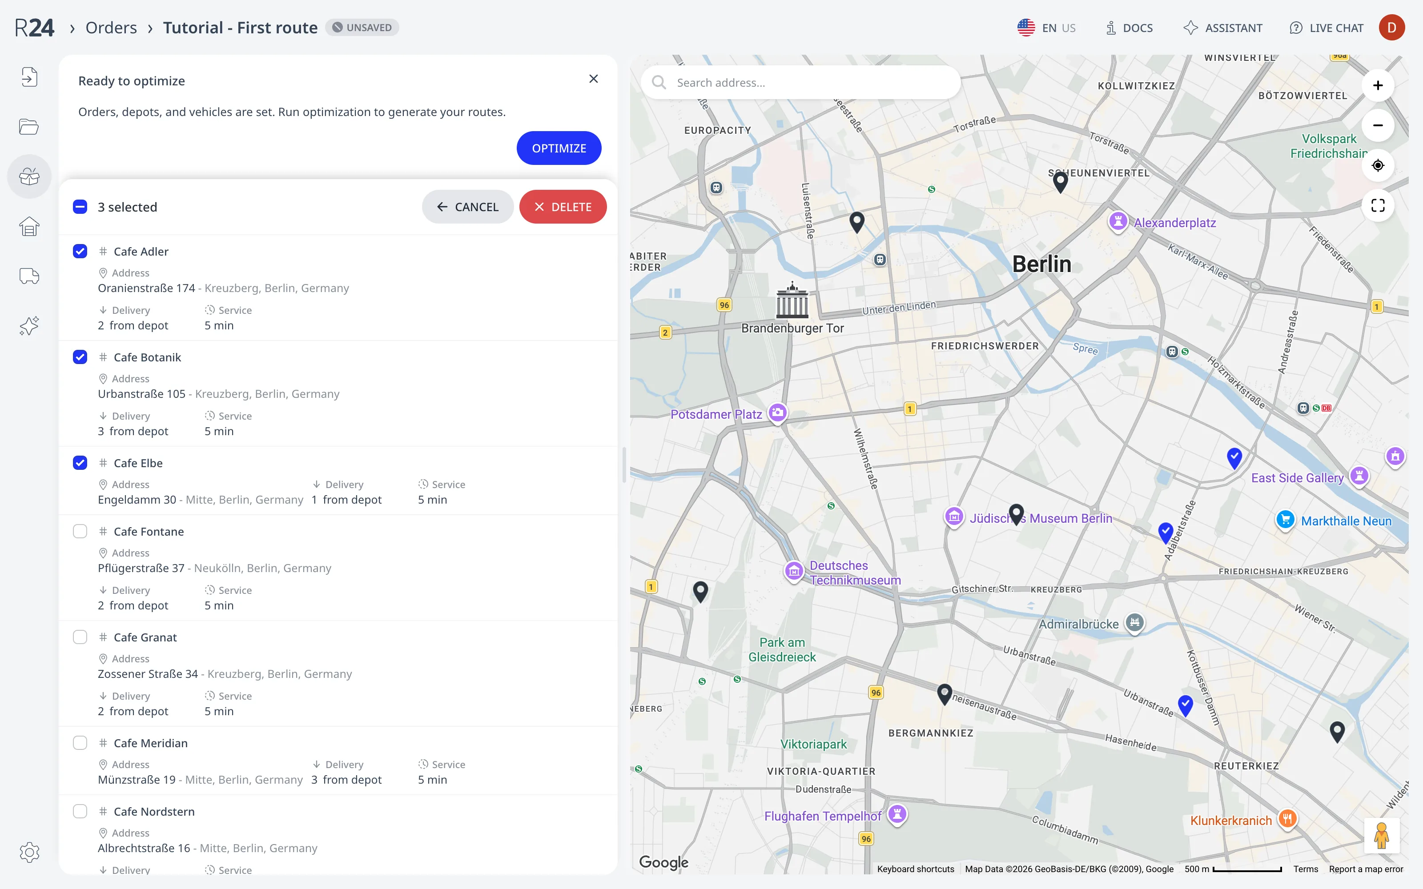Close the Ready to optimize banner

(593, 79)
